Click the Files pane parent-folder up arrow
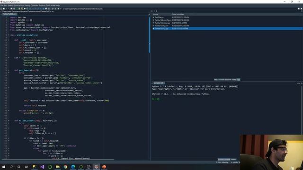 156,11
